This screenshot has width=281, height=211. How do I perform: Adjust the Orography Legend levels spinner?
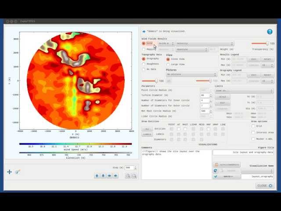point(267,81)
